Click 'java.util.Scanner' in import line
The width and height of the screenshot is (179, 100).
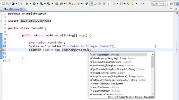click(35, 21)
